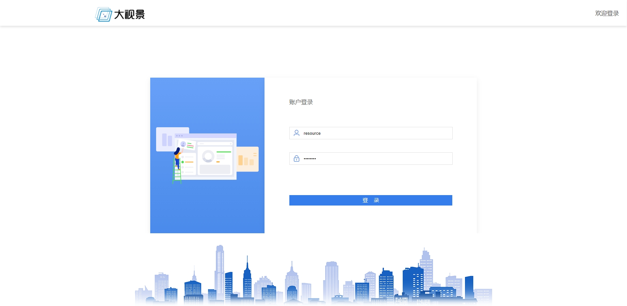Click the 欢迎登录 text in header
Viewport: 627px width, 306px height.
point(607,13)
